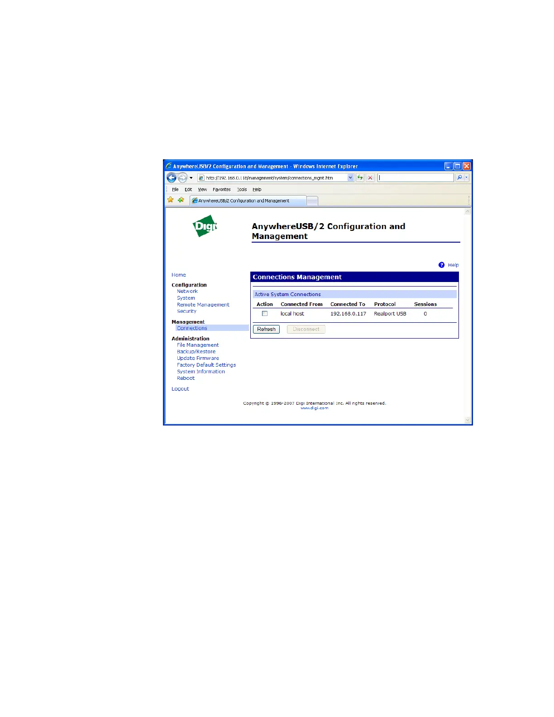The height and width of the screenshot is (717, 554).
Task: Click the Realport USB protocol cell
Action: 390,314
